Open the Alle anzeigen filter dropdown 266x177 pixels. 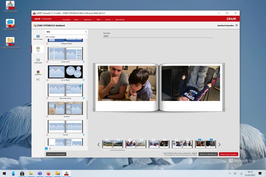(66, 37)
